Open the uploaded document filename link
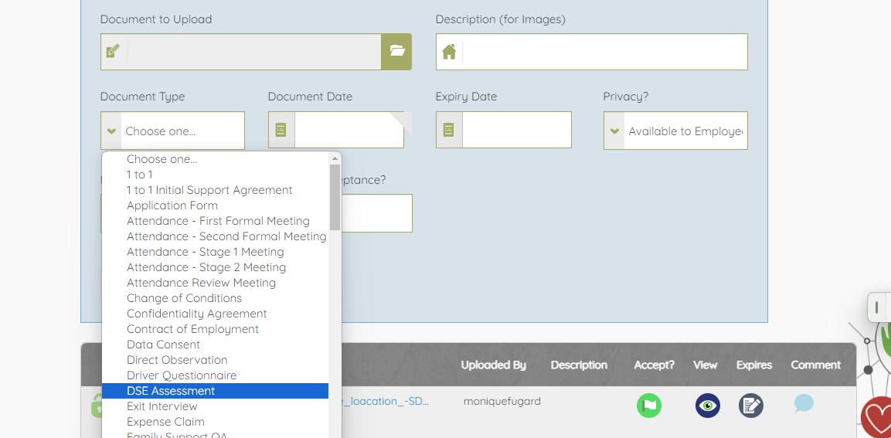Viewport: 891px width, 438px height. [379, 402]
